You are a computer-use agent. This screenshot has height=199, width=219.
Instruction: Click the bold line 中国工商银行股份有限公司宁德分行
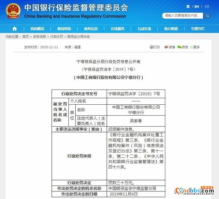(x=108, y=78)
